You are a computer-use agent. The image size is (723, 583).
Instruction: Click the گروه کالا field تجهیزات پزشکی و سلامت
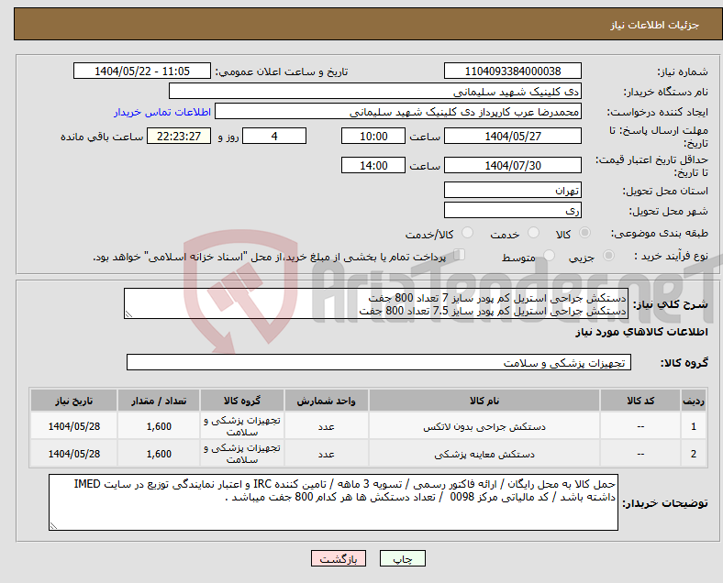379,362
